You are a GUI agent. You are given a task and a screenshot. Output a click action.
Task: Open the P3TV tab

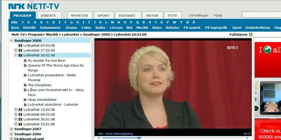tap(173, 15)
